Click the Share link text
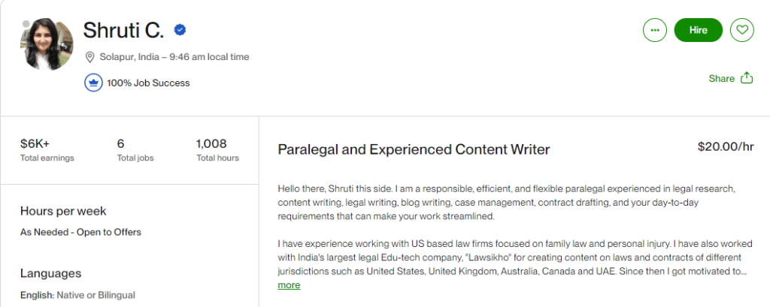Viewport: 770px width, 307px height. click(x=721, y=79)
